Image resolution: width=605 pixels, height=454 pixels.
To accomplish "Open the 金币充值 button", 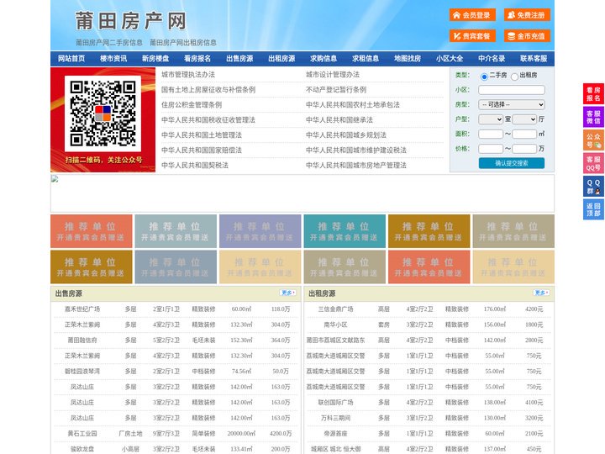I will tap(527, 36).
